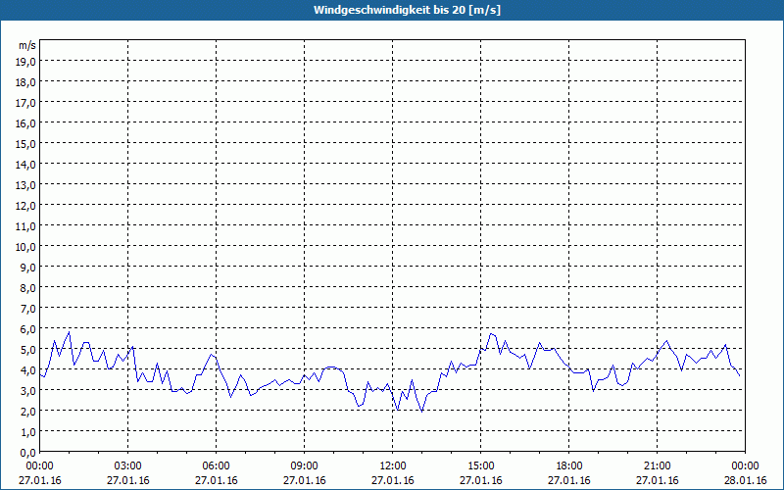The width and height of the screenshot is (784, 490).
Task: Select the 10,0 y-axis label
Action: [x=25, y=246]
